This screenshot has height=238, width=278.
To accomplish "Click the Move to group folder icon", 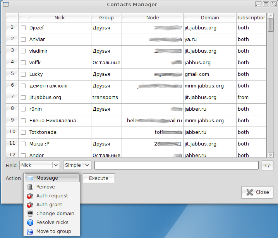I will click(x=30, y=231).
